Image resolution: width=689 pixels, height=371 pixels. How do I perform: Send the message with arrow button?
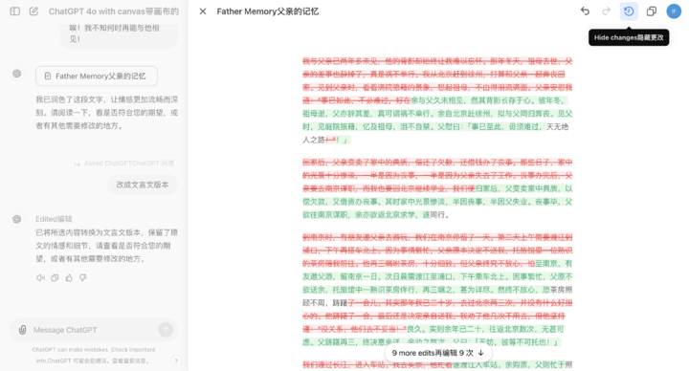[166, 330]
